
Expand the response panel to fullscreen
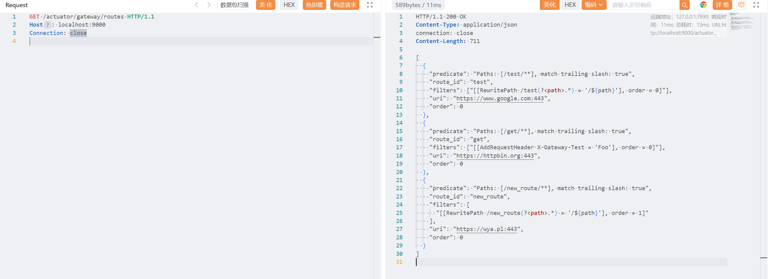756,5
